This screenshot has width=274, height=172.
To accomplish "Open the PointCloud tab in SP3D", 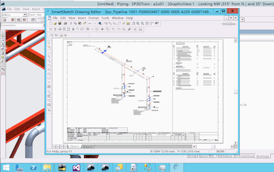I will (x=247, y=156).
